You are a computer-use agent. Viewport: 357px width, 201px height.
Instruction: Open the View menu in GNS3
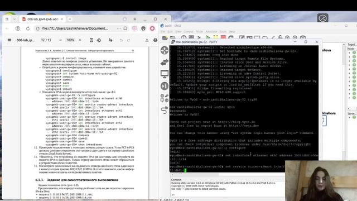point(178,31)
